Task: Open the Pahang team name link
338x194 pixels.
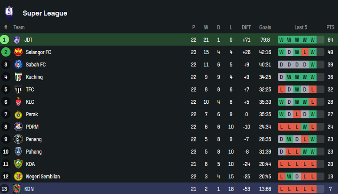Action: tap(34, 152)
